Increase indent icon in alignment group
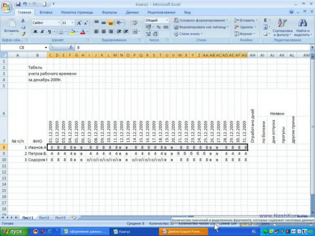315x236 pixels. click(x=126, y=31)
